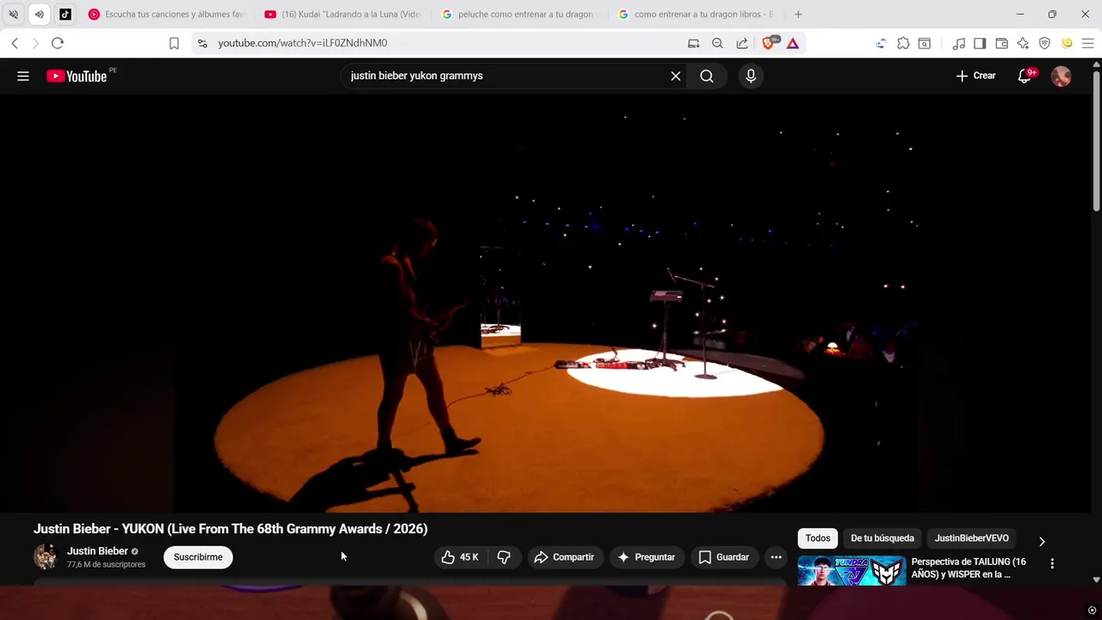Ask about the video with Preguntar
This screenshot has height=620, width=1102.
[647, 557]
